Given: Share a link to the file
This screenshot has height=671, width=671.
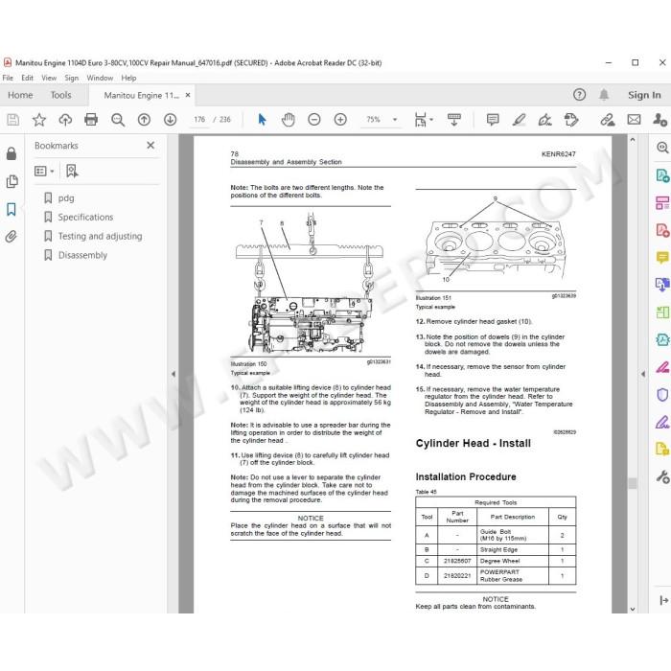Looking at the screenshot, I should coord(607,120).
